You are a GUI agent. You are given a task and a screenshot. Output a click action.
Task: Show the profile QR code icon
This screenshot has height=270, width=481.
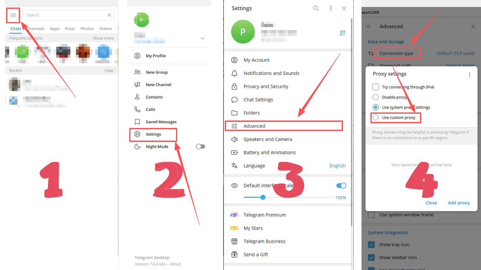(343, 33)
